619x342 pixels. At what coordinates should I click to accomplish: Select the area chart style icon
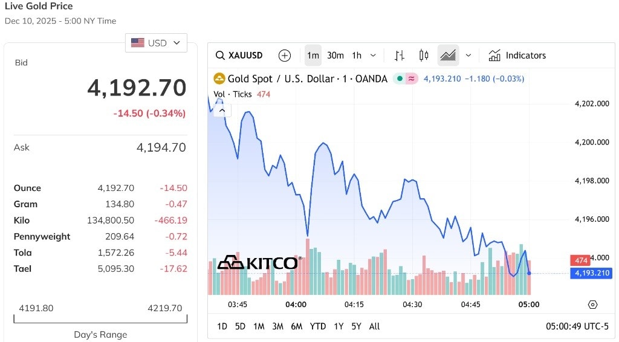pyautogui.click(x=448, y=56)
